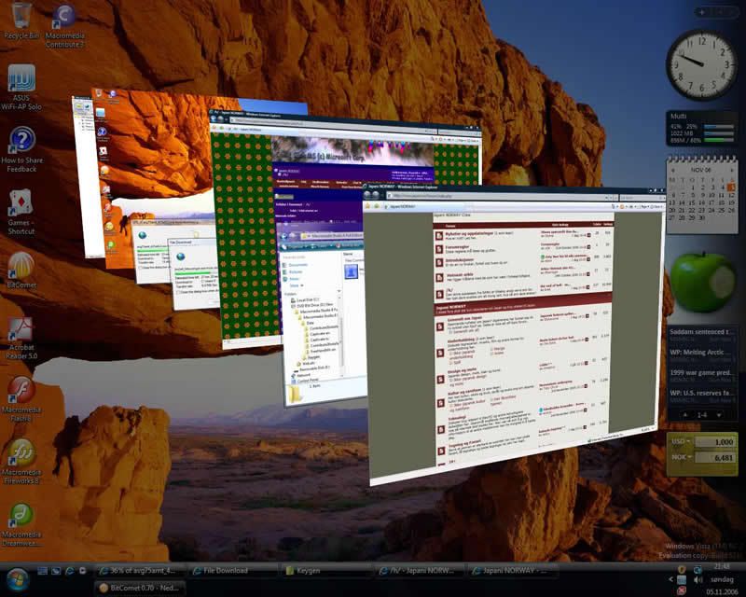Switch to Japani NORWAY taskbar button
746x597 pixels.
[x=512, y=570]
